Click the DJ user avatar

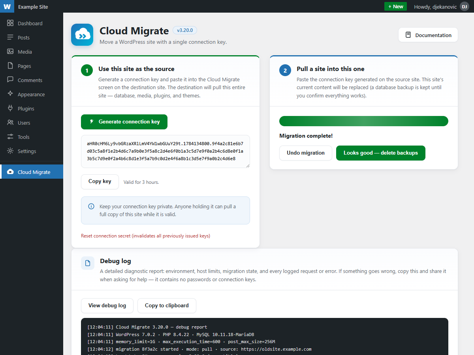click(x=465, y=6)
